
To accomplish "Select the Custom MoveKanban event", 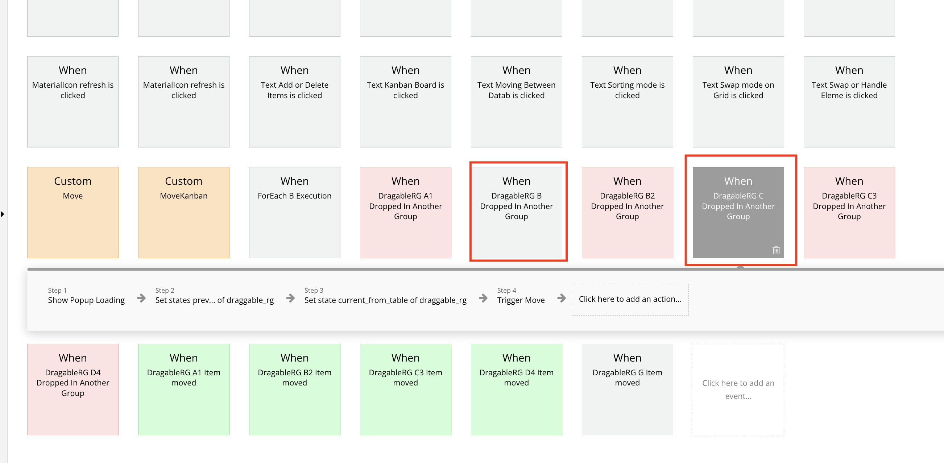I will [x=183, y=212].
